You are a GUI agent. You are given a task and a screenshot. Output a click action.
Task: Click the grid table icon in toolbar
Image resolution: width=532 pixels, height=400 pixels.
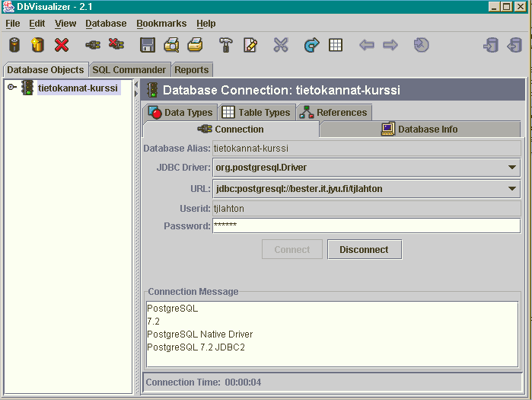[x=336, y=45]
